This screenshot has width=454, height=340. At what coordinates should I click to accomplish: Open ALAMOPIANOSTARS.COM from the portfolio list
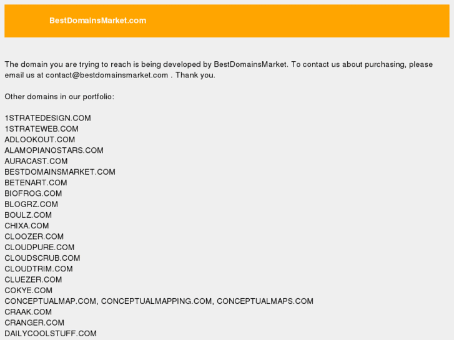54,150
